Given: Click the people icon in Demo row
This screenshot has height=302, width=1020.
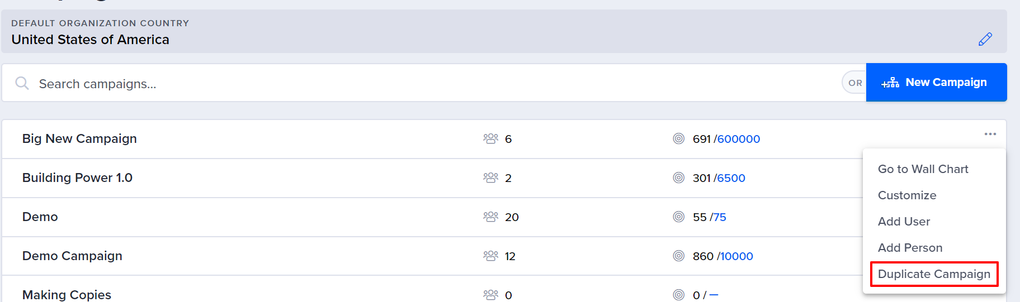Looking at the screenshot, I should [x=490, y=217].
